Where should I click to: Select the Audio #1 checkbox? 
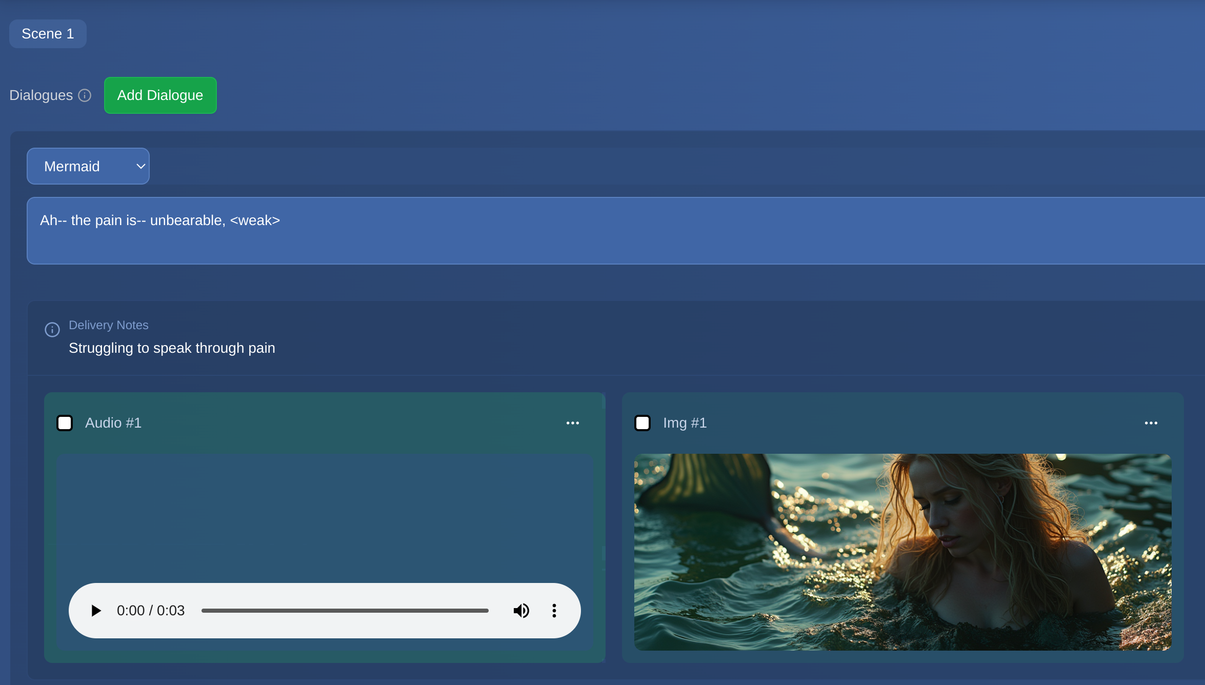[65, 423]
